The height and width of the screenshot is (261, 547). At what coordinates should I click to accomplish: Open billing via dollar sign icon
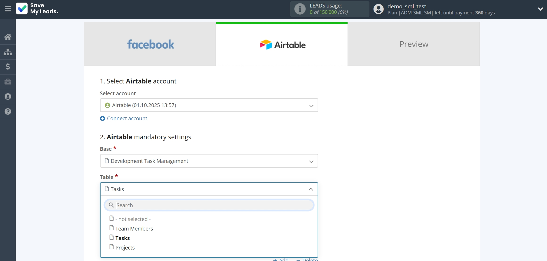tap(8, 67)
